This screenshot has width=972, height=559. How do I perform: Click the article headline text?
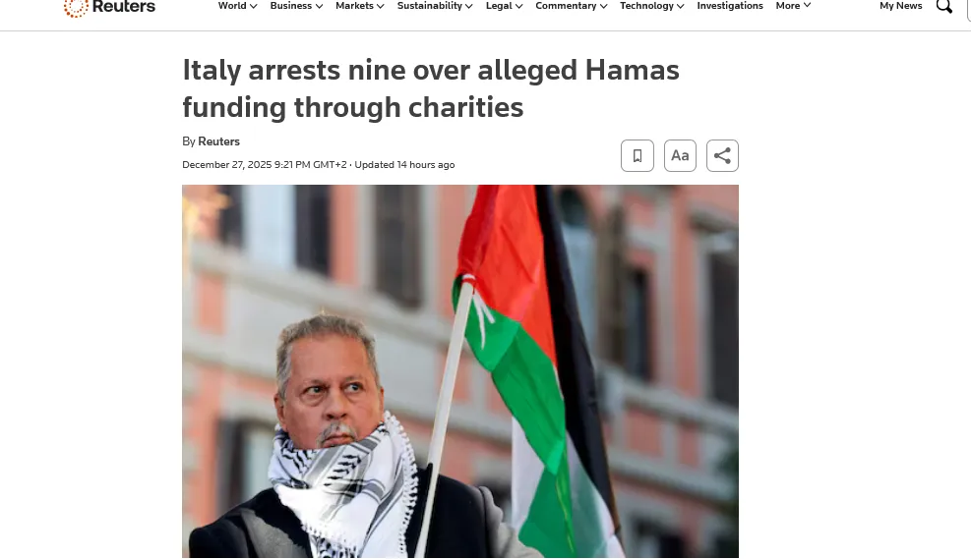point(430,88)
